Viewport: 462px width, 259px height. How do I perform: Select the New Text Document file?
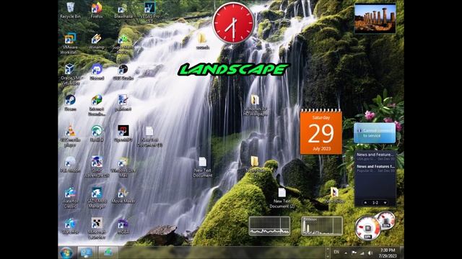202,168
